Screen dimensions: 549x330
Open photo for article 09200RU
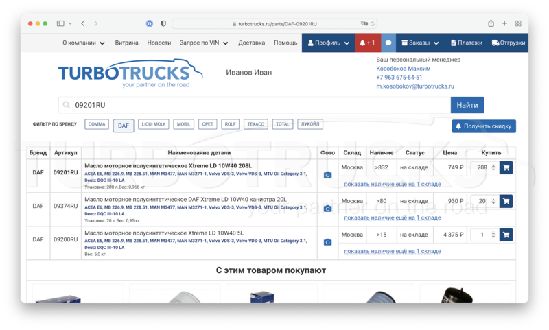327,242
